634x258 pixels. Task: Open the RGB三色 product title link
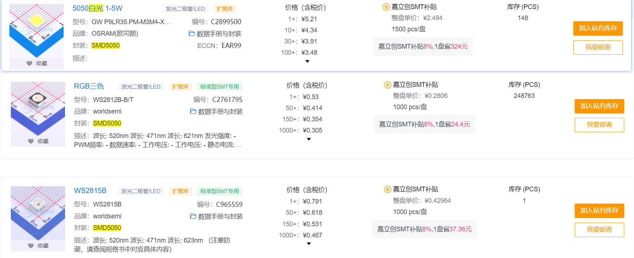coord(89,86)
